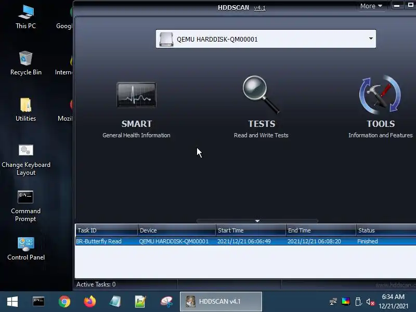Click safely remove hardware USB tray icon
416x312 pixels.
point(358,302)
